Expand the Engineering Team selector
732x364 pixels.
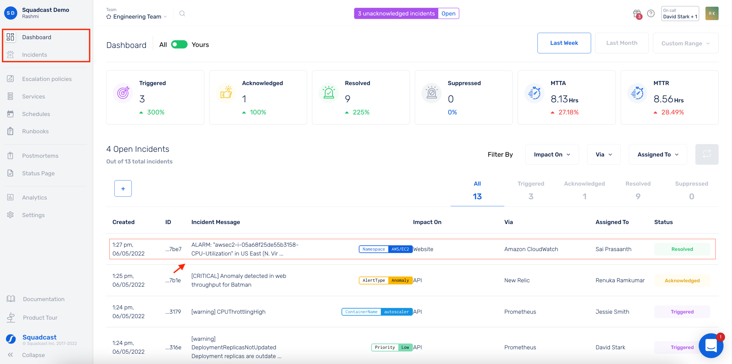137,17
